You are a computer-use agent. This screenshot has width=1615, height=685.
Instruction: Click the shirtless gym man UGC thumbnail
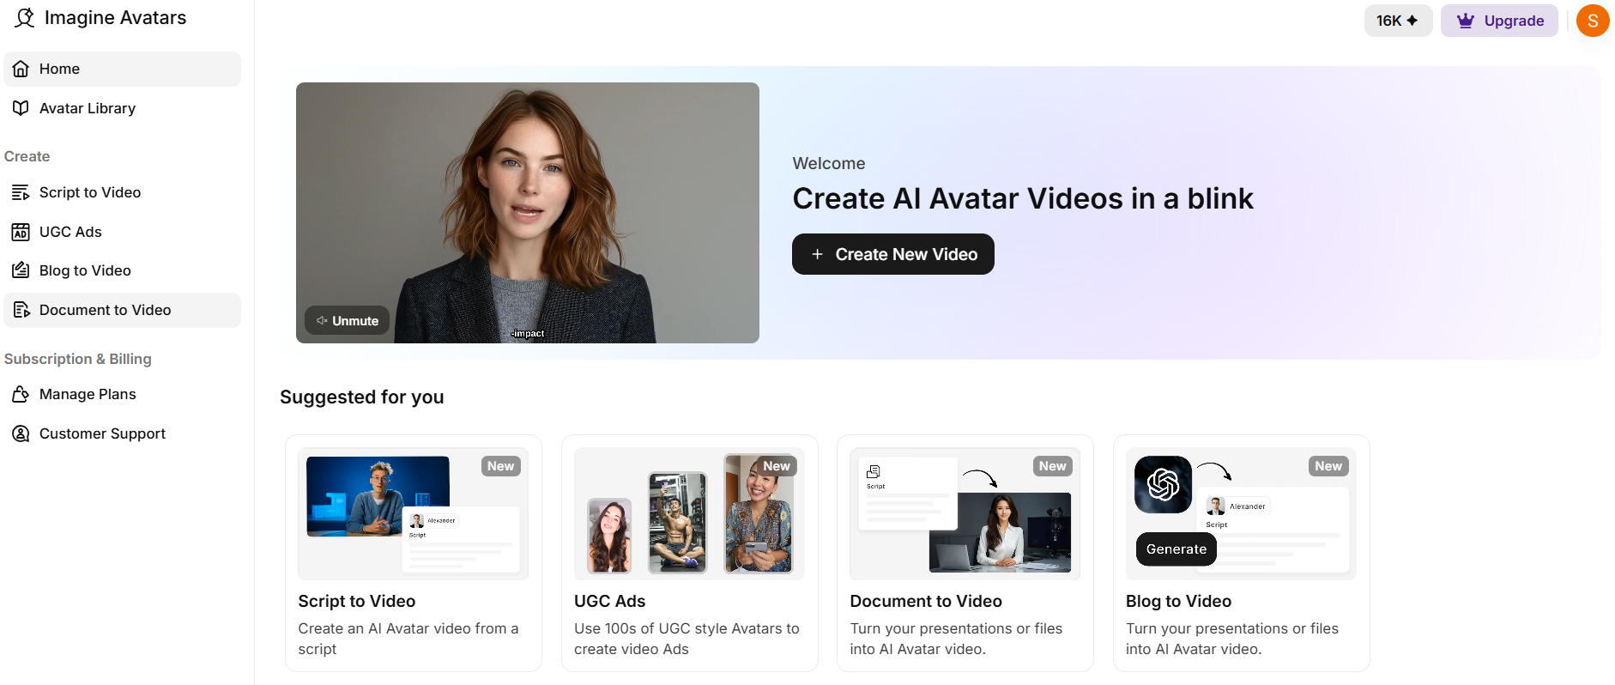[677, 522]
